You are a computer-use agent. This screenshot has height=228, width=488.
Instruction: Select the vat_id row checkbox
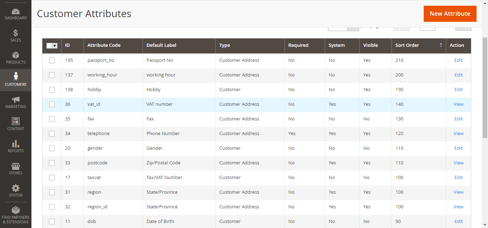52,104
